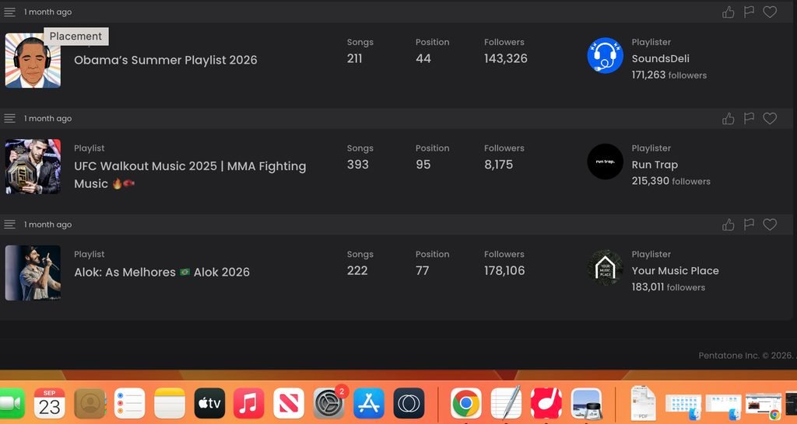Flag the Obama's Summer Playlist placement
The width and height of the screenshot is (797, 424).
[749, 12]
